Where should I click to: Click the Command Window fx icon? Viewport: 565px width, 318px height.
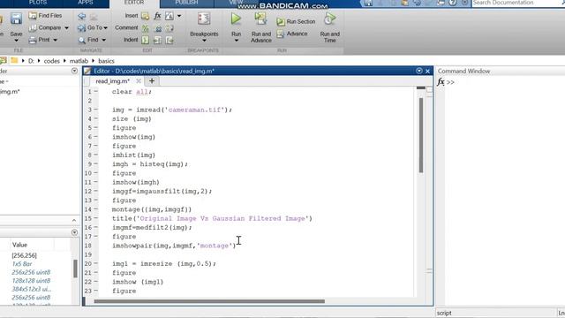[x=441, y=82]
